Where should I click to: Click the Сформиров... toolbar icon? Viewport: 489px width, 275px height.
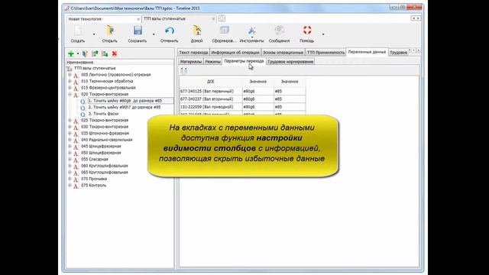click(x=224, y=31)
